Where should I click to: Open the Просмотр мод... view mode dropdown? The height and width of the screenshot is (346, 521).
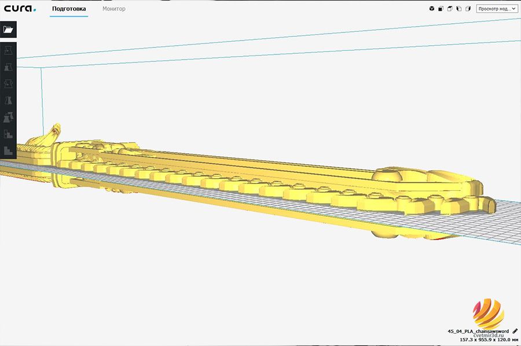click(x=497, y=9)
